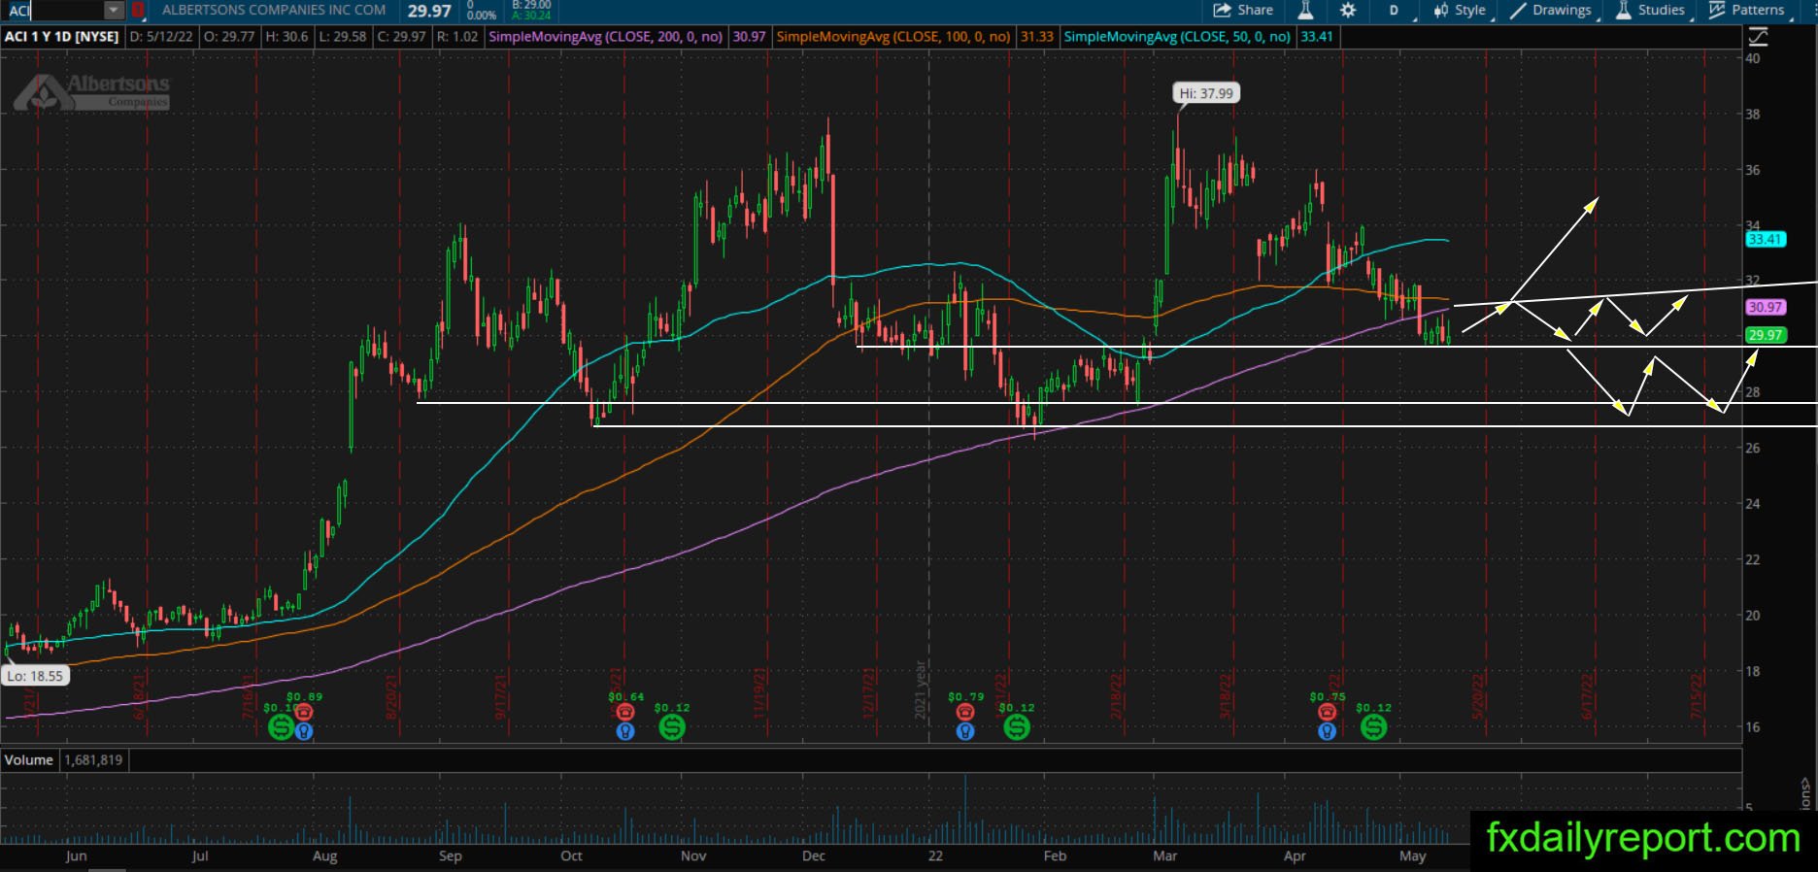Click the 'Sep' label on the time axis
The height and width of the screenshot is (872, 1818).
(x=450, y=856)
